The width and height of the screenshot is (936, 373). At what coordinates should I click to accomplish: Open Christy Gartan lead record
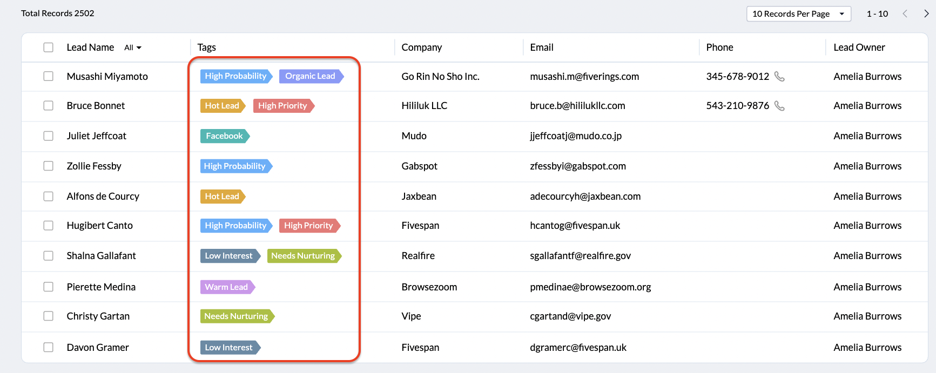click(x=98, y=316)
